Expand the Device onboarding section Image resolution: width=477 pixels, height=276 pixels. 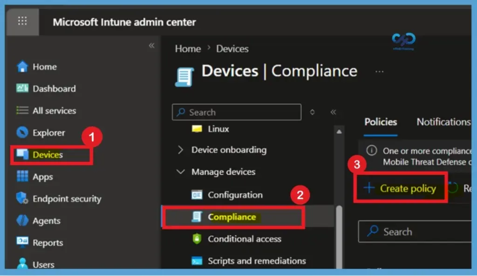tap(180, 150)
